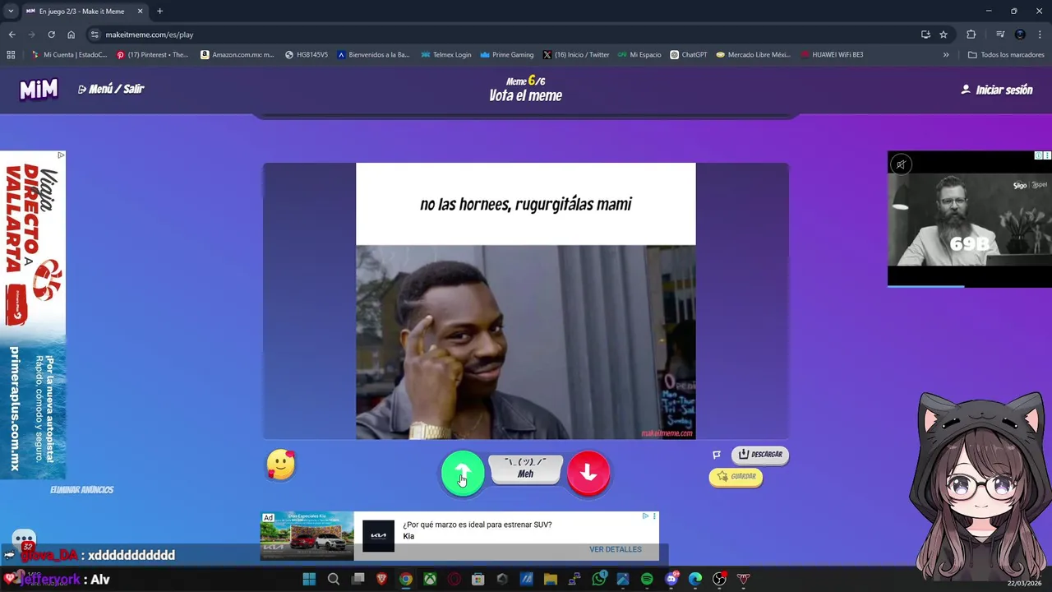Open the Xbox app from taskbar
This screenshot has height=592, width=1052.
point(430,580)
